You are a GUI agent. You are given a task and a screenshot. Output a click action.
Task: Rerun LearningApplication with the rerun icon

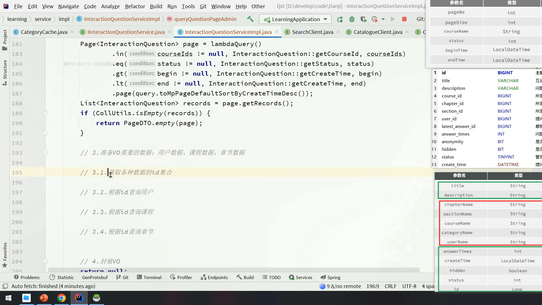click(x=340, y=19)
